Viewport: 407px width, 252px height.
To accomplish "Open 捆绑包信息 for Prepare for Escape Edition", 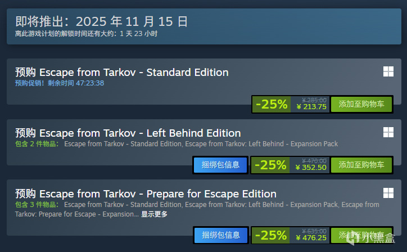I will coord(220,235).
